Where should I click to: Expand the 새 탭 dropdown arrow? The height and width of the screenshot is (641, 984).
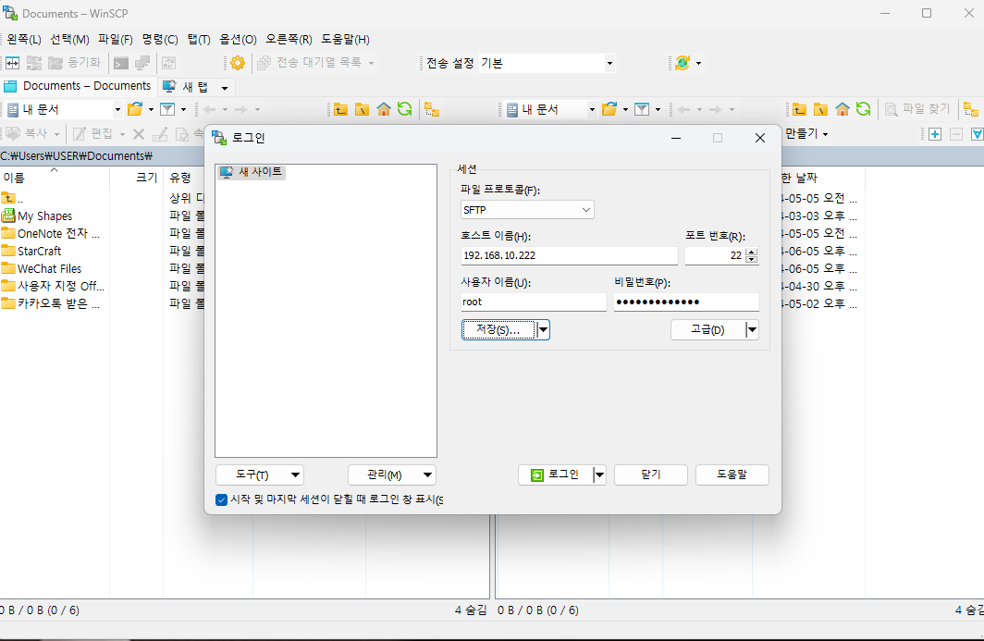pos(224,88)
